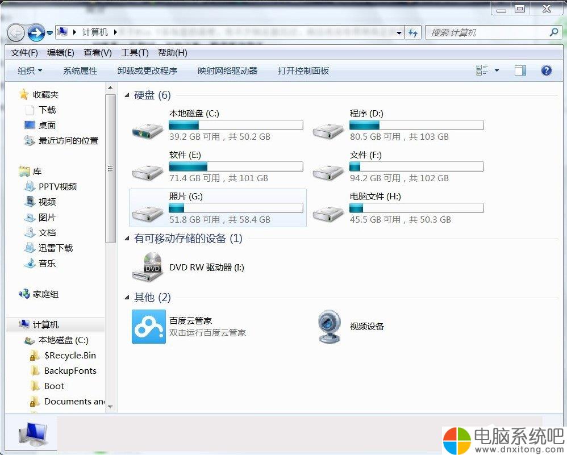Open the 视频设备 webcam icon
The width and height of the screenshot is (567, 455).
(x=330, y=327)
